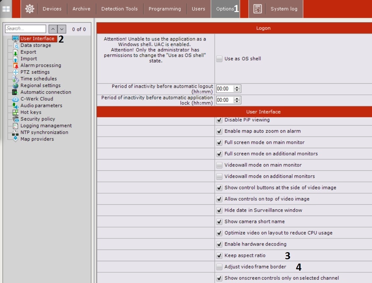This screenshot has width=372, height=283.
Task: Click the Alarm processing bell icon
Action: (15, 65)
